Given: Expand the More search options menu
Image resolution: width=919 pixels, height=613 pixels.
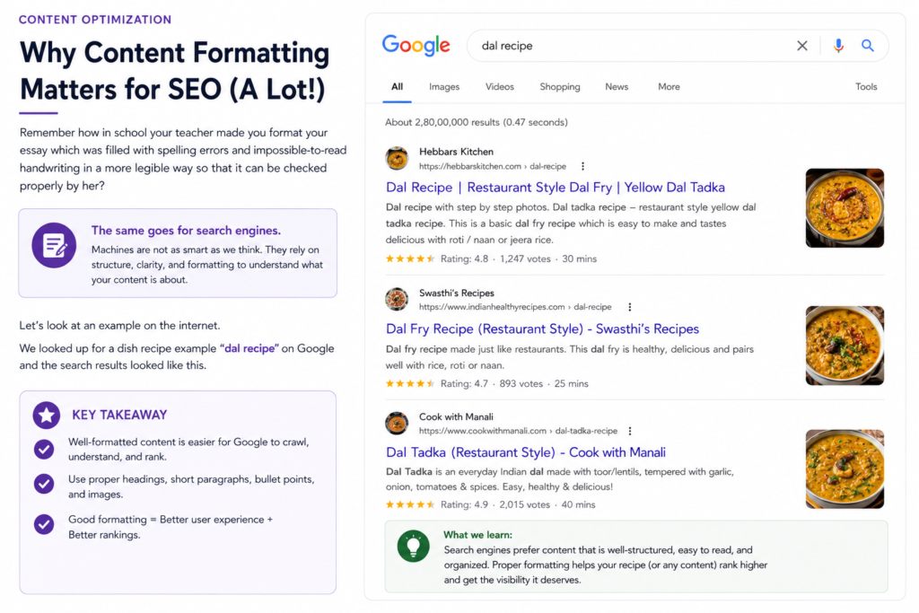Looking at the screenshot, I should coord(669,87).
